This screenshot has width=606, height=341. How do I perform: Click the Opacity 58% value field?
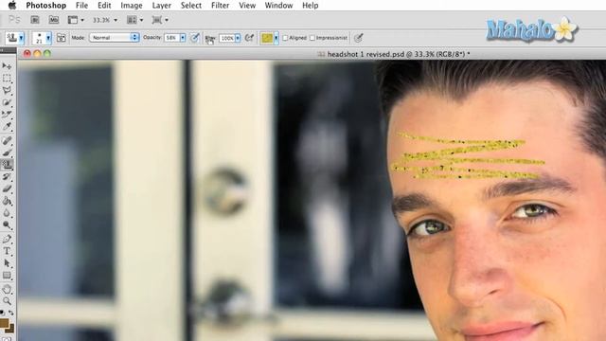(171, 38)
